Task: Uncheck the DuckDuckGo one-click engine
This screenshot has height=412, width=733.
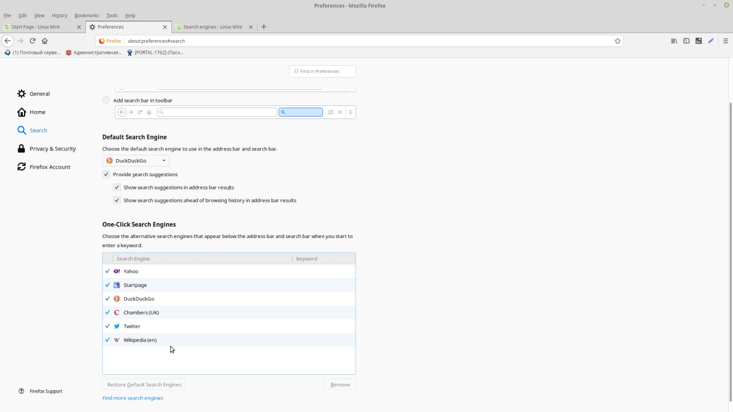Action: coord(107,299)
